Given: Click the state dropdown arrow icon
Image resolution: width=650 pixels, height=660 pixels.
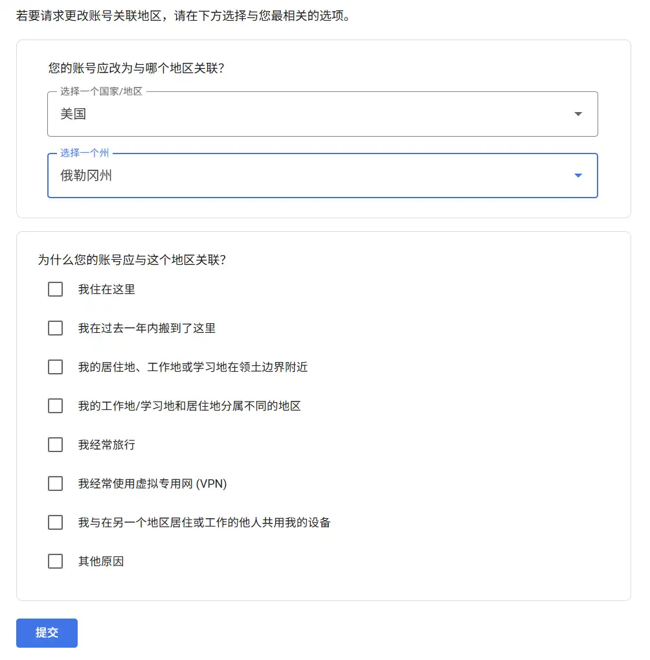Looking at the screenshot, I should (x=578, y=176).
